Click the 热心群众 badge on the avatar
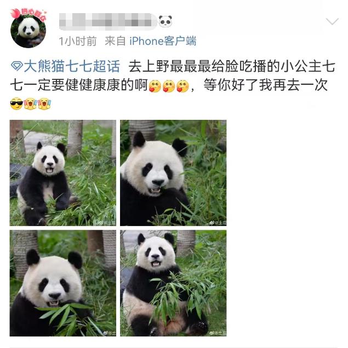Image resolution: width=348 pixels, height=348 pixels. click(x=28, y=14)
